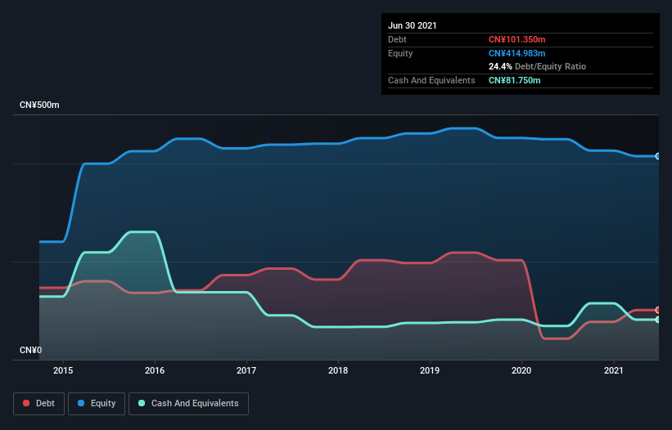Toggle Cash And Equivalents legend button

point(188,404)
